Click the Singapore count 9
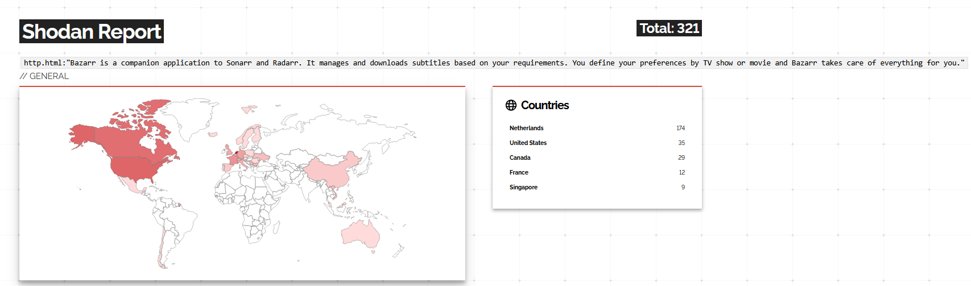The width and height of the screenshot is (971, 286). pos(683,187)
